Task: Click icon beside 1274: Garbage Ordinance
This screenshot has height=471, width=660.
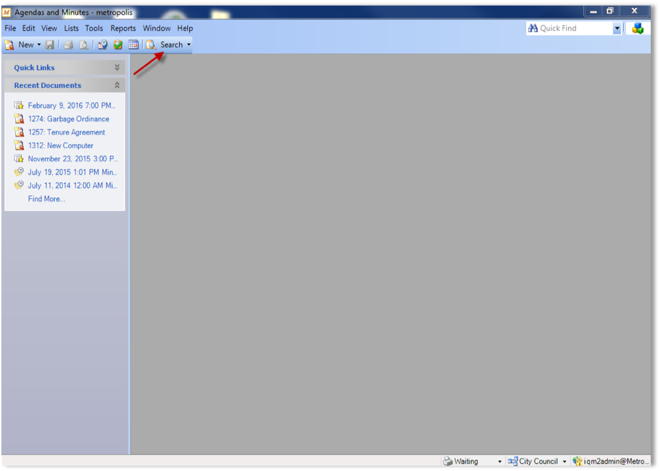Action: 19,118
